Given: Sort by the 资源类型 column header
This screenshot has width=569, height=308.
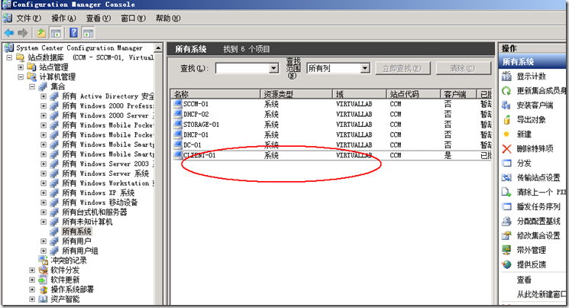Looking at the screenshot, I should coord(296,94).
